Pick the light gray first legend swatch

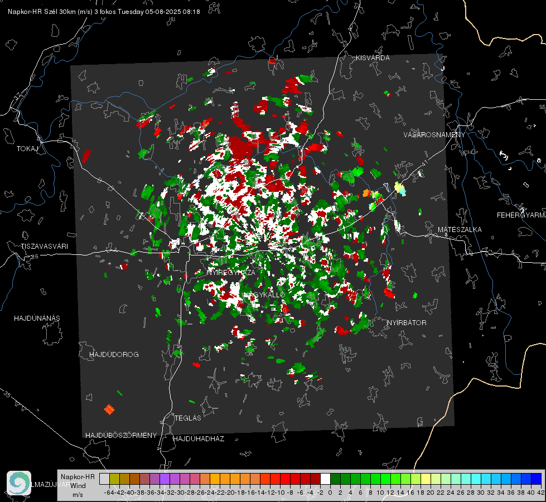[x=104, y=479]
